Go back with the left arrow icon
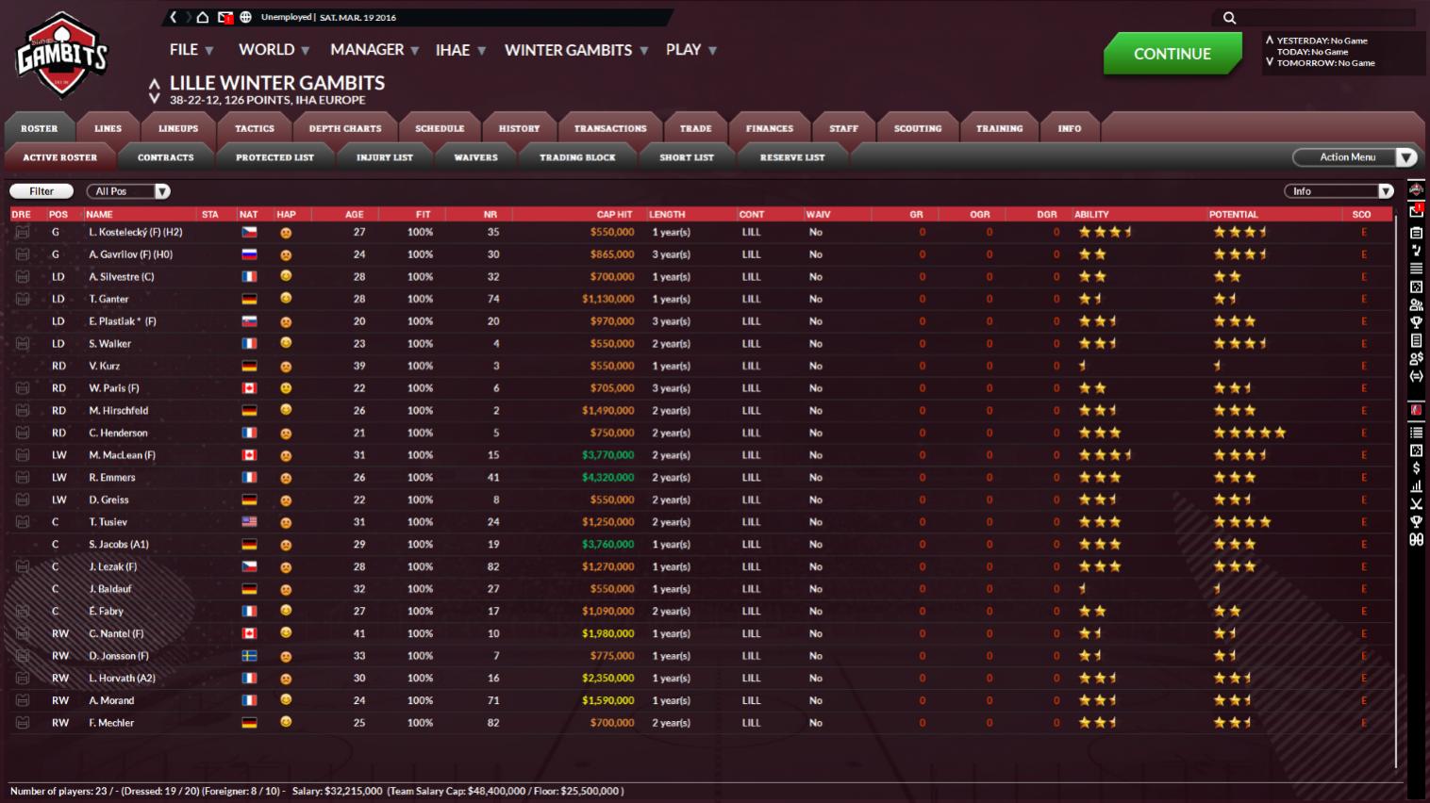 coord(174,17)
